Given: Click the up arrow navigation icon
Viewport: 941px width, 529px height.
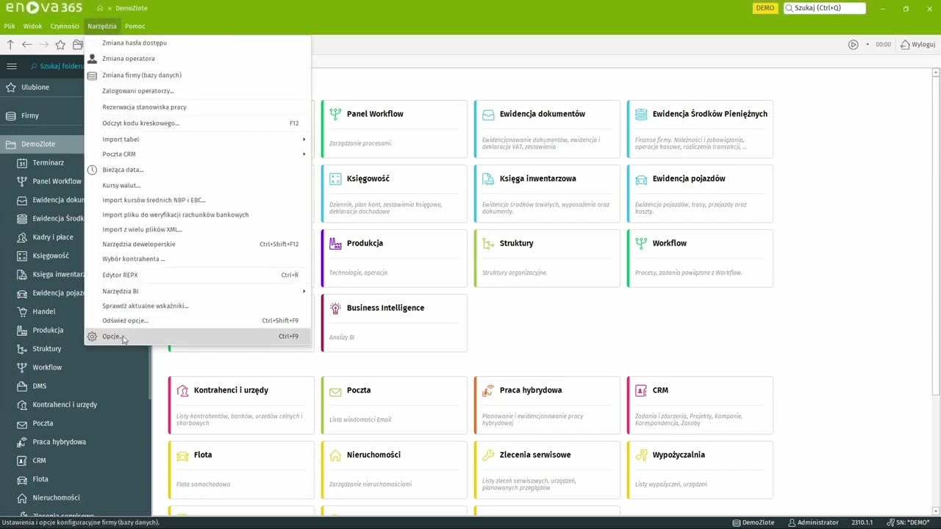Looking at the screenshot, I should (x=10, y=45).
